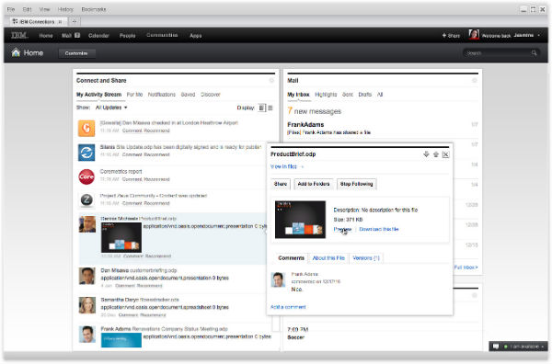Viewport: 552px width, 364px height.
Task: Click Stop Following button
Action: pos(356,184)
